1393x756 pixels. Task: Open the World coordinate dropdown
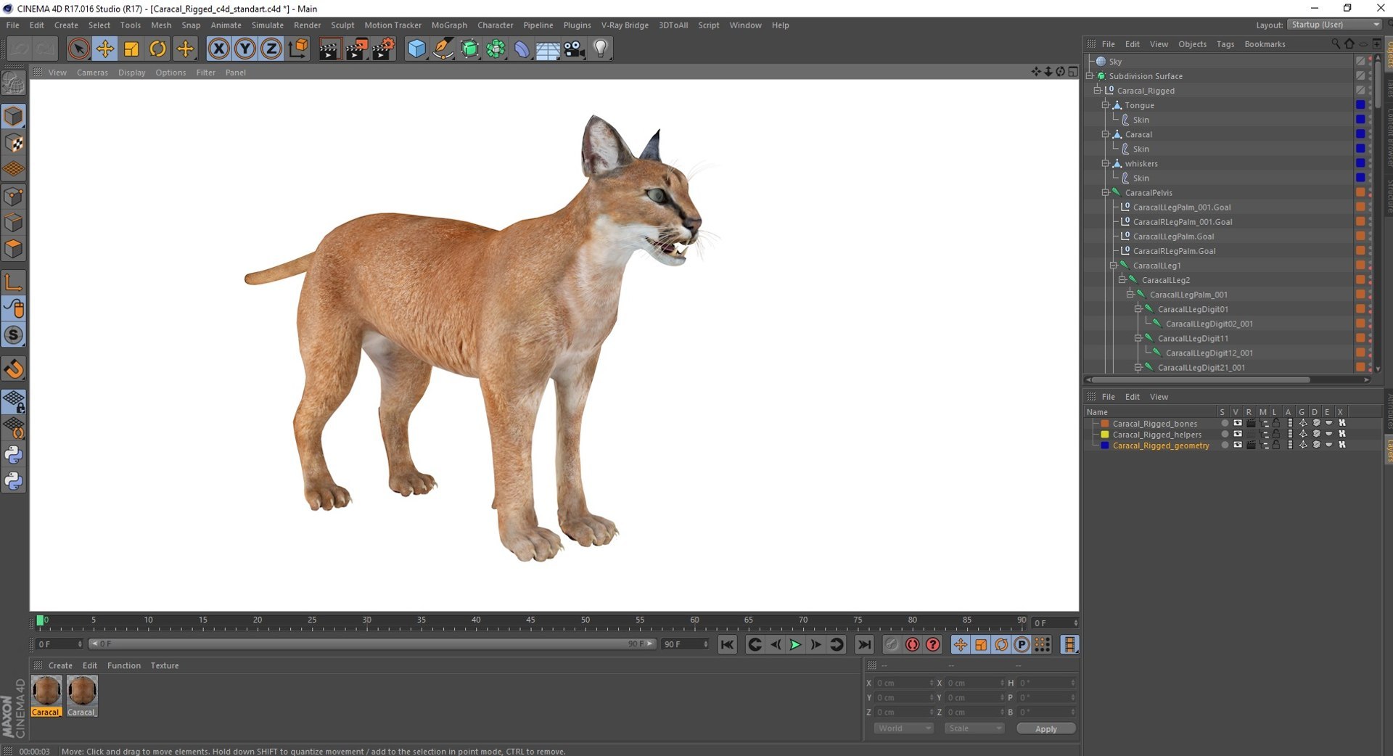(903, 728)
